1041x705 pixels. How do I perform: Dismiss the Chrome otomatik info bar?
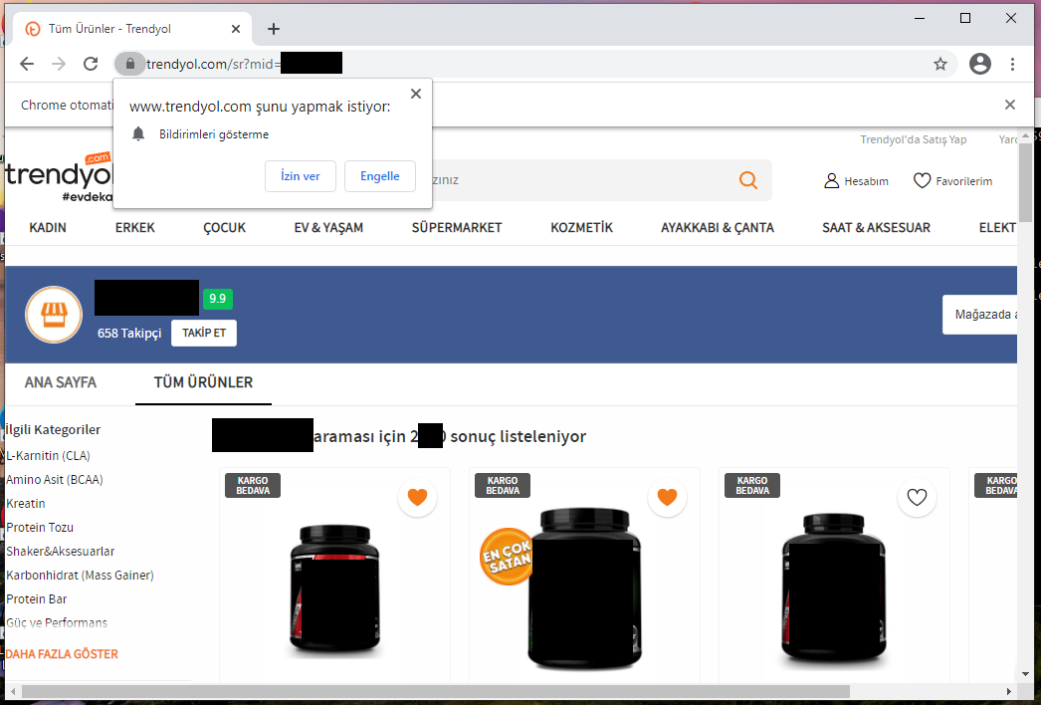pyautogui.click(x=1010, y=105)
